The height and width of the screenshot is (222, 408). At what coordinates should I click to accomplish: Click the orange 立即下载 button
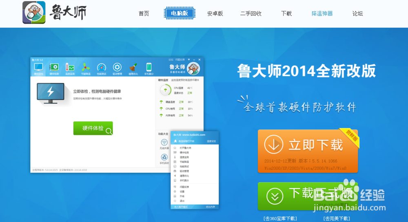308,151
